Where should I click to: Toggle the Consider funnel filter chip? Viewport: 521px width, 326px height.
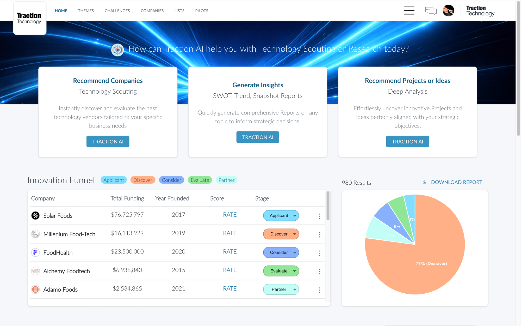pos(171,180)
